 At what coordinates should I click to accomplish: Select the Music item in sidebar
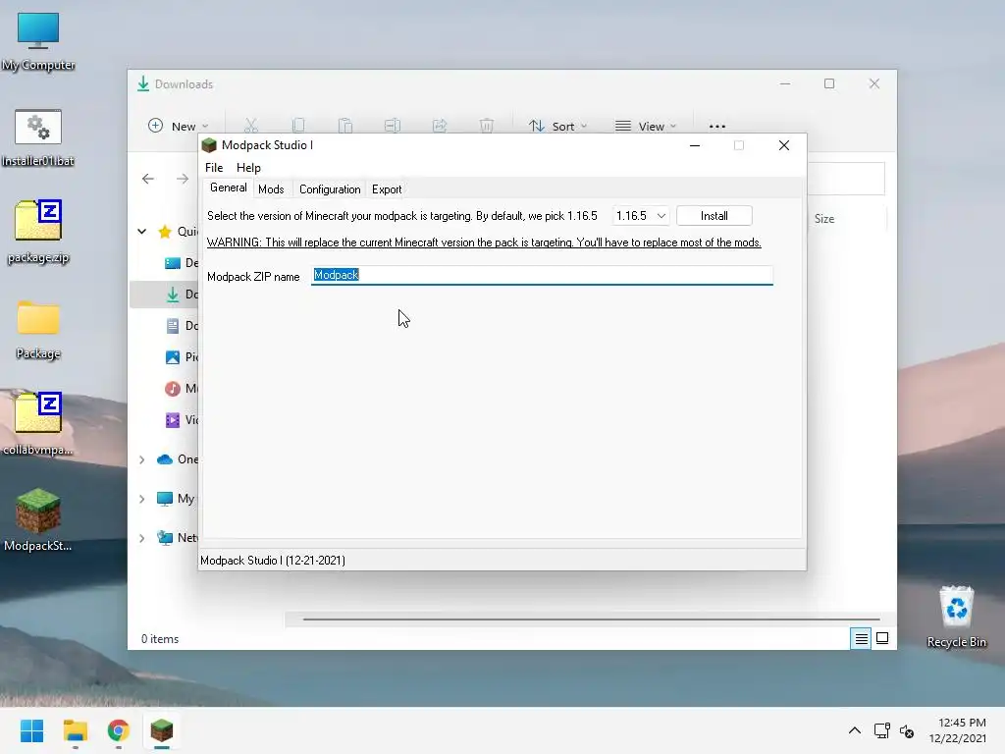click(x=181, y=389)
